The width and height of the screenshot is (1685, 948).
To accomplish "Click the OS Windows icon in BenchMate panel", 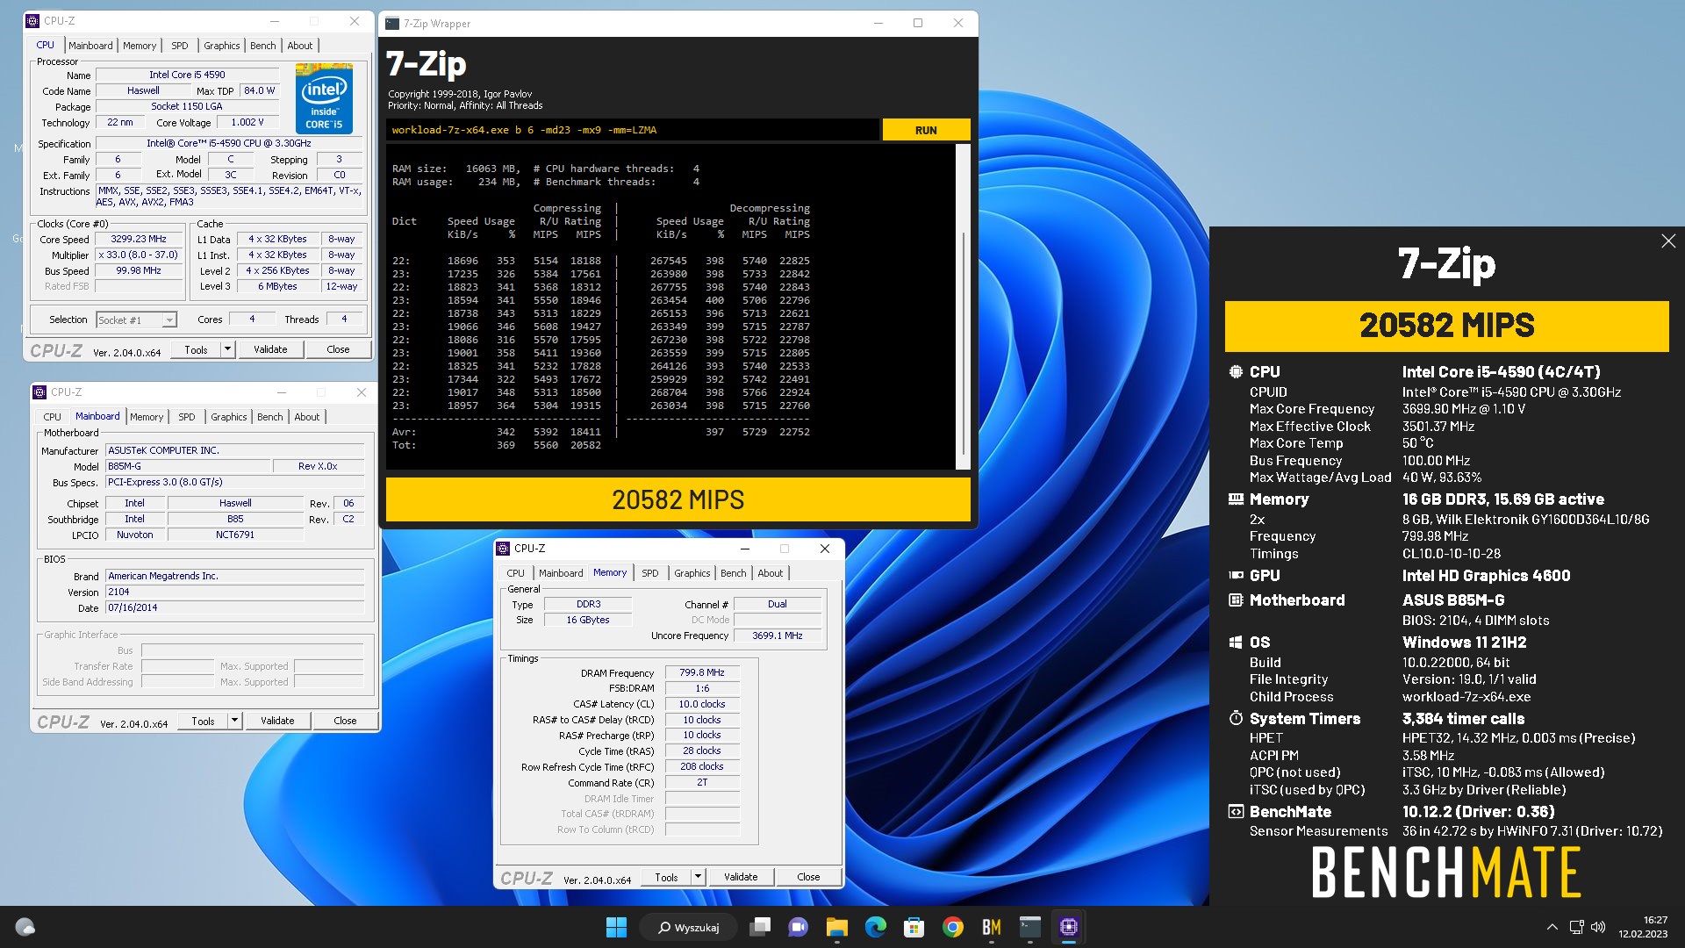I will point(1236,643).
